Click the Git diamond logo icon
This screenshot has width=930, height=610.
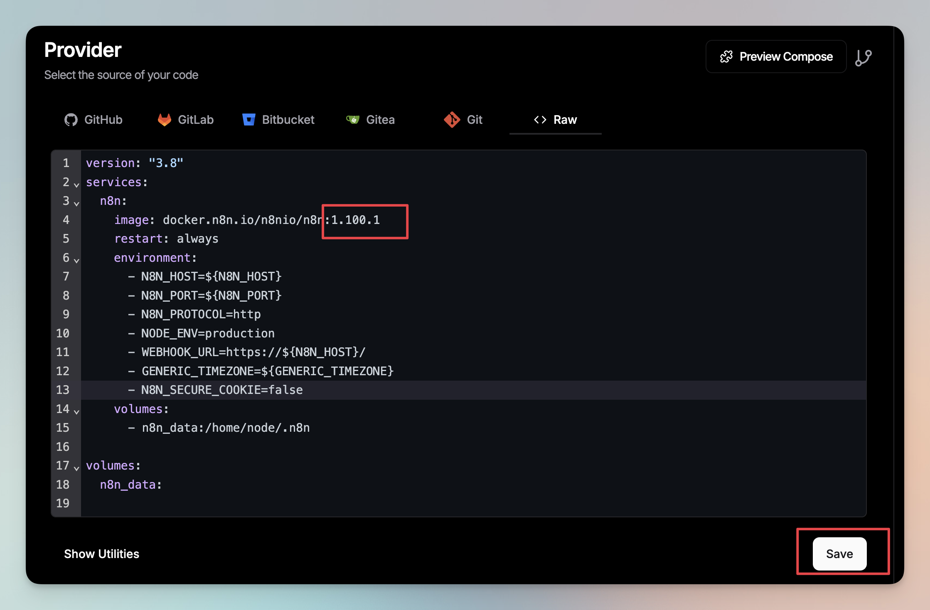(x=452, y=120)
